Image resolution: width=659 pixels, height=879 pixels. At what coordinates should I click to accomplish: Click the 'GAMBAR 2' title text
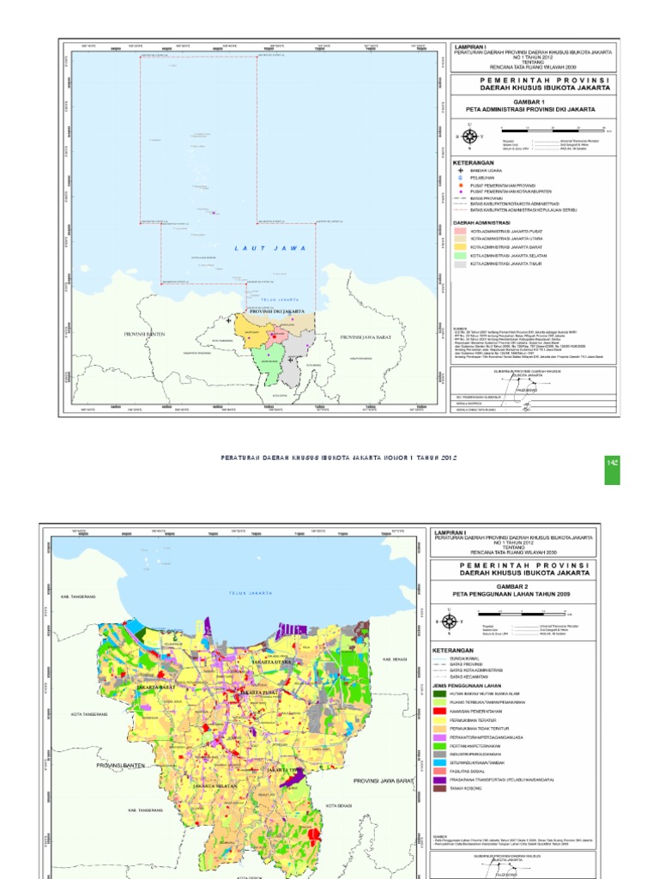tap(513, 586)
